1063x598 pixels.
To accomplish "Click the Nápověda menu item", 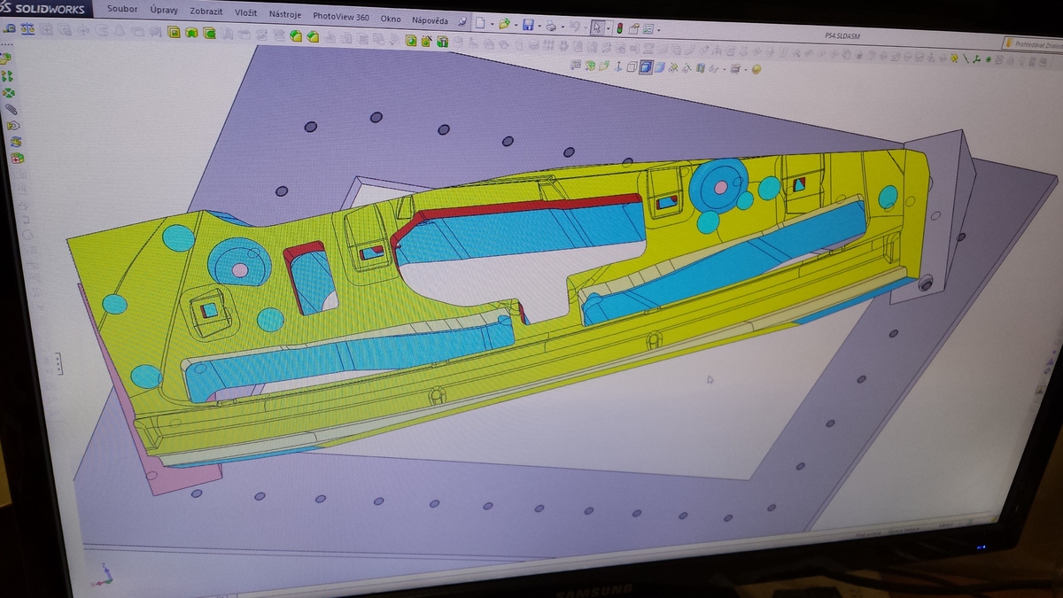I will tap(430, 19).
